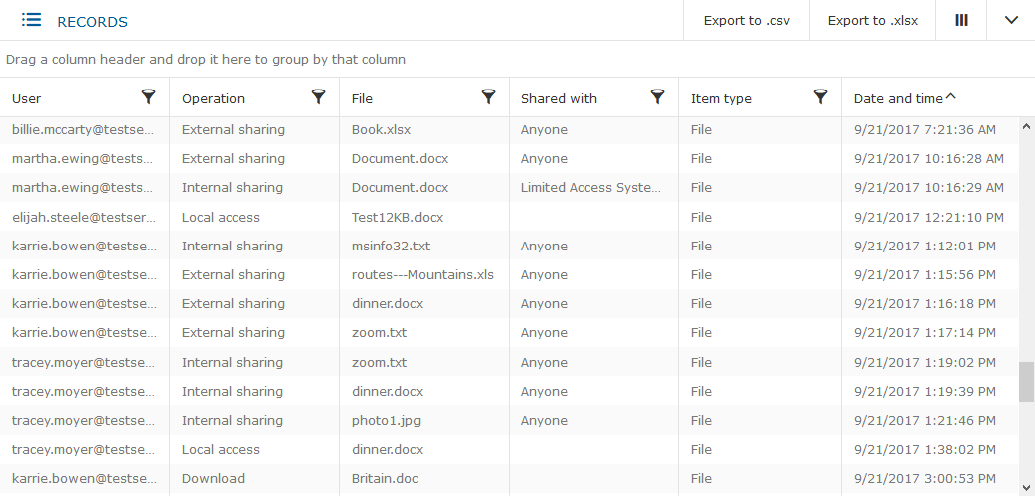Export records to .csv
Image resolution: width=1035 pixels, height=496 pixels.
point(746,21)
